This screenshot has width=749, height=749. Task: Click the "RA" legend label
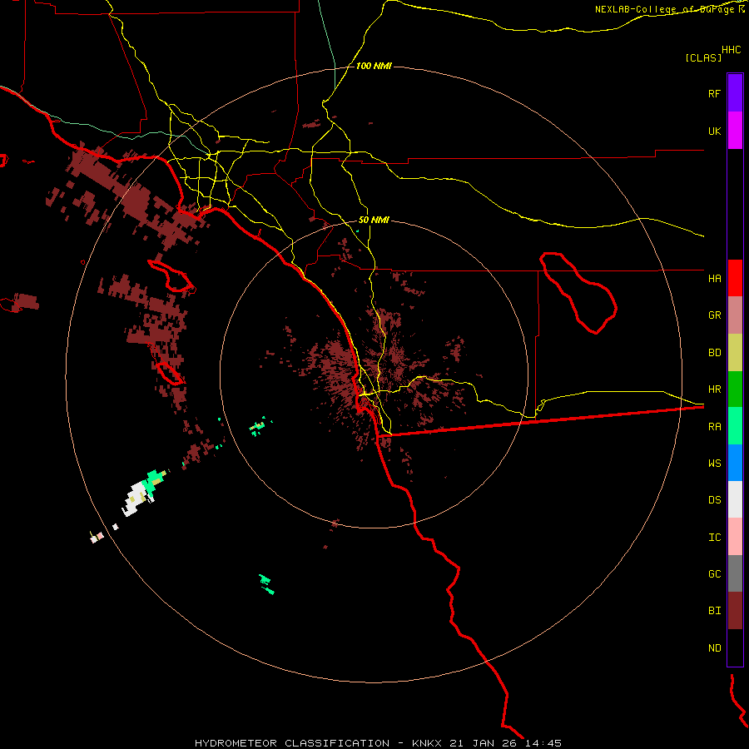click(x=714, y=427)
